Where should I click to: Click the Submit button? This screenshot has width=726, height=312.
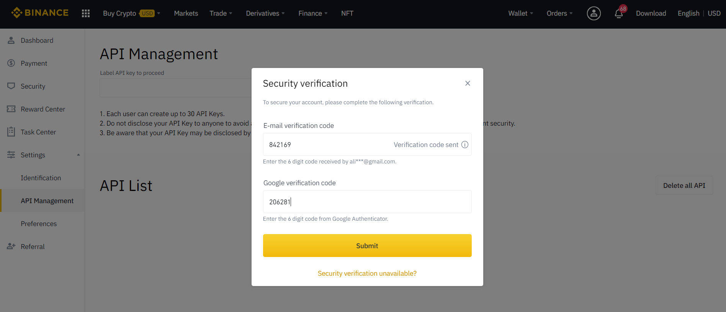pos(367,246)
